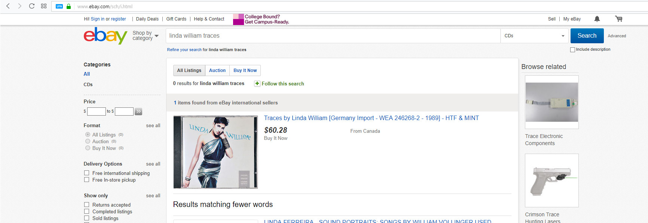The width and height of the screenshot is (648, 223).
Task: Switch to the All Listings tab
Action: [189, 70]
